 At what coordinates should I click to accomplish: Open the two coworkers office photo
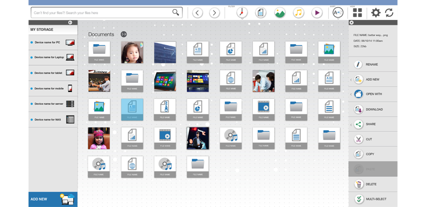264,81
